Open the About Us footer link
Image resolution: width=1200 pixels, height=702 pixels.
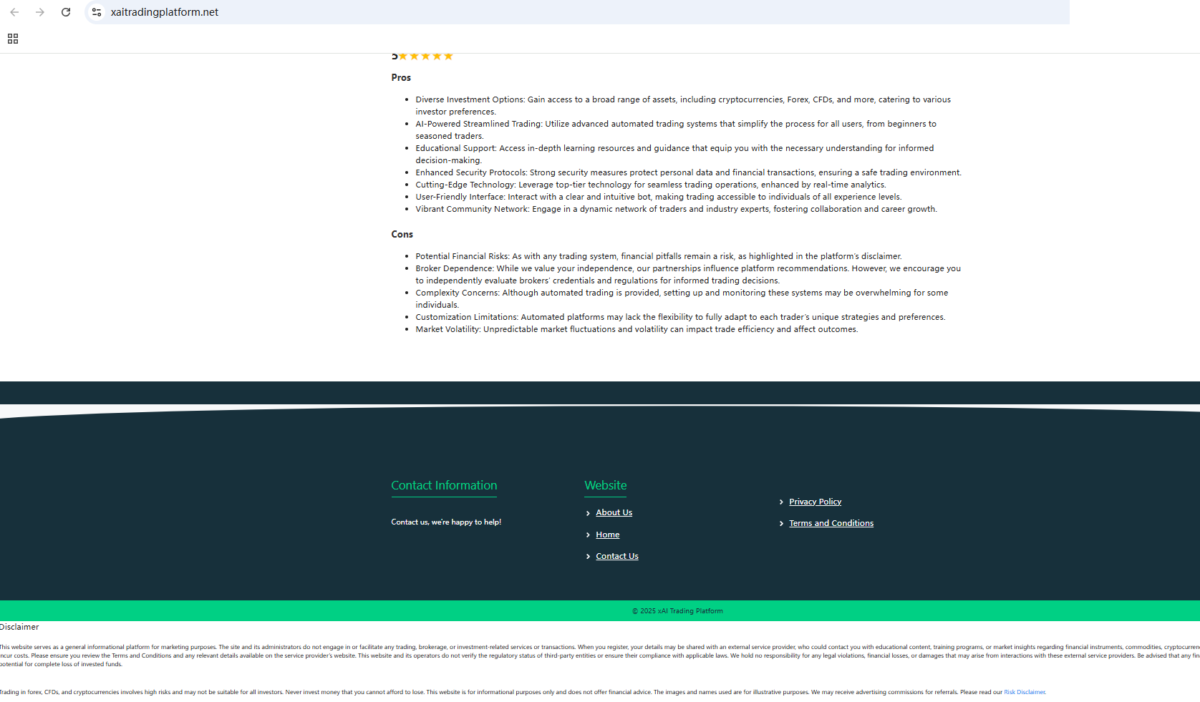pos(614,512)
